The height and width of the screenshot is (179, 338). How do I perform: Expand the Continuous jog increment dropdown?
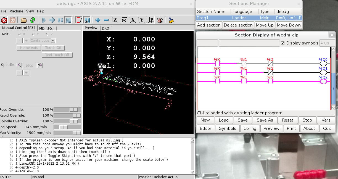(x=53, y=41)
